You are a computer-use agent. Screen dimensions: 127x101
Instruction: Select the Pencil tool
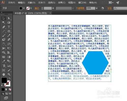9,35
